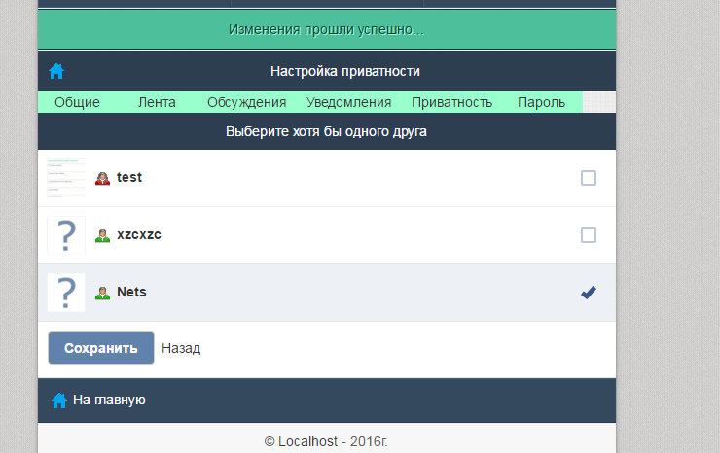Click the green user icon beside xzcxzc
720x453 pixels.
pyautogui.click(x=102, y=235)
